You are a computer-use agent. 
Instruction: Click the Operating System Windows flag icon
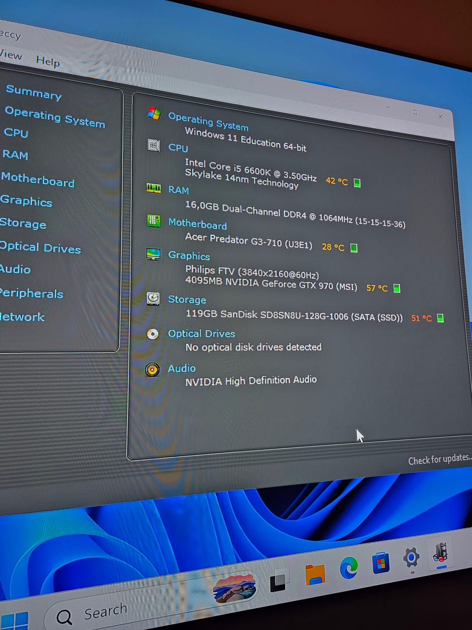tap(154, 114)
